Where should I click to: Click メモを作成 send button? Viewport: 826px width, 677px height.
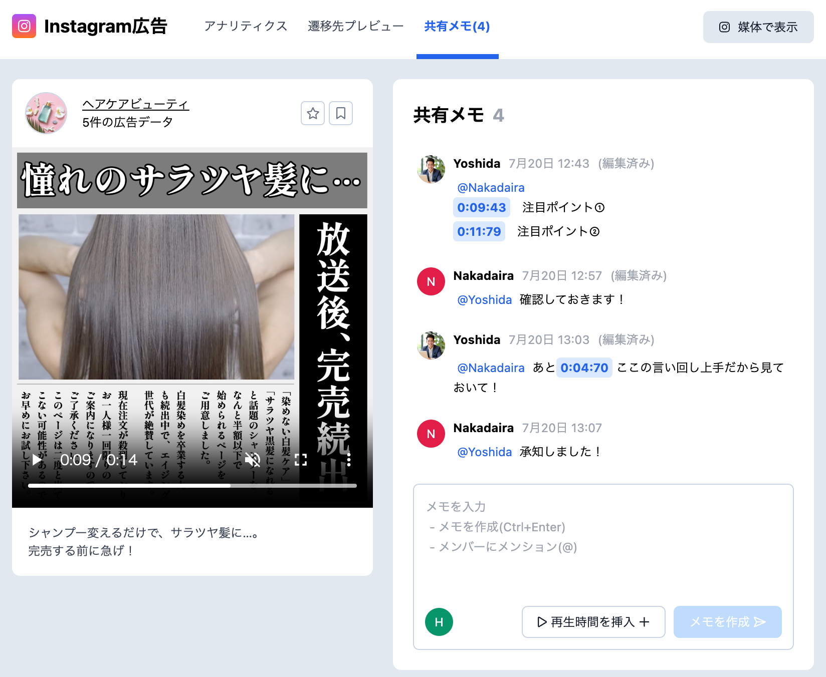728,622
